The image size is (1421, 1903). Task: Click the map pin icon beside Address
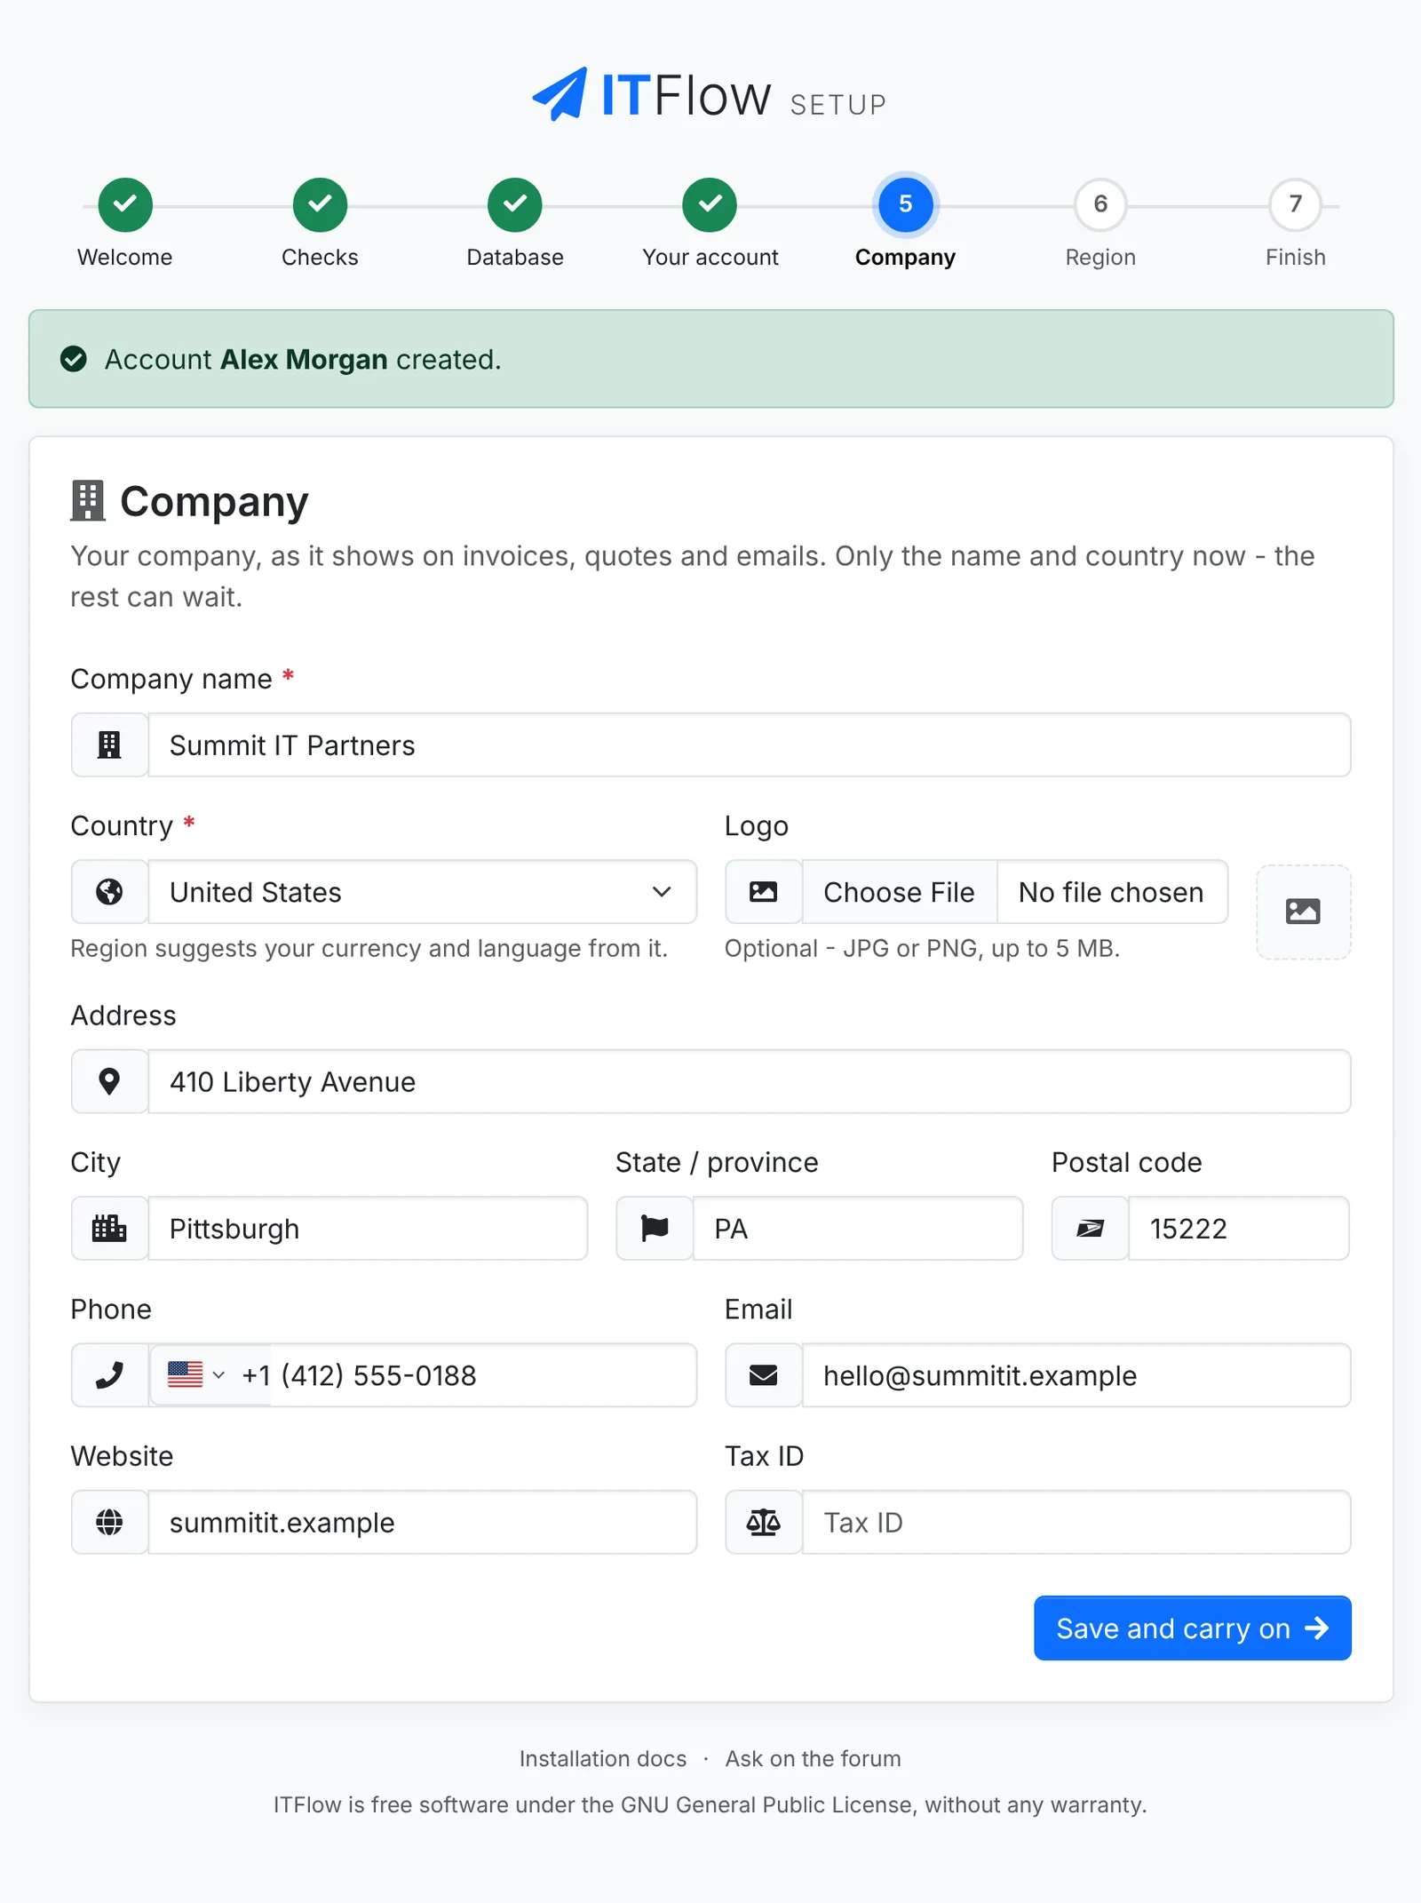click(109, 1081)
